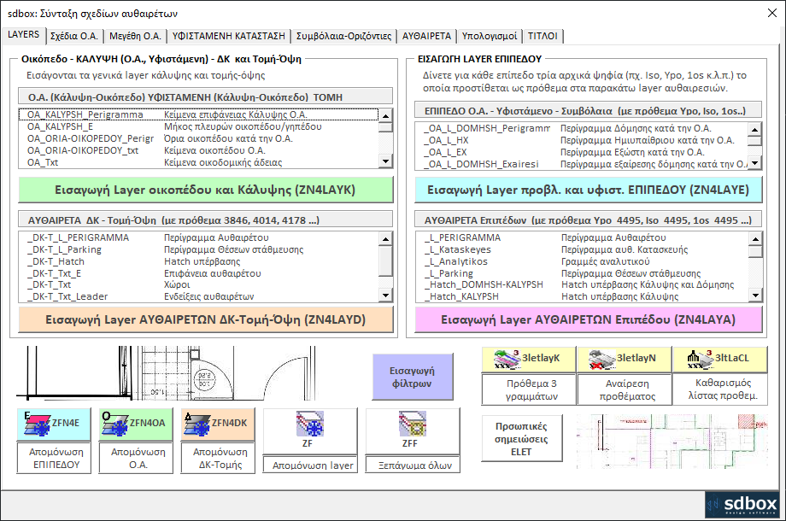786x521 pixels.
Task: Click Καθαρισμός λίστας προθεμ. label
Action: 720,389
